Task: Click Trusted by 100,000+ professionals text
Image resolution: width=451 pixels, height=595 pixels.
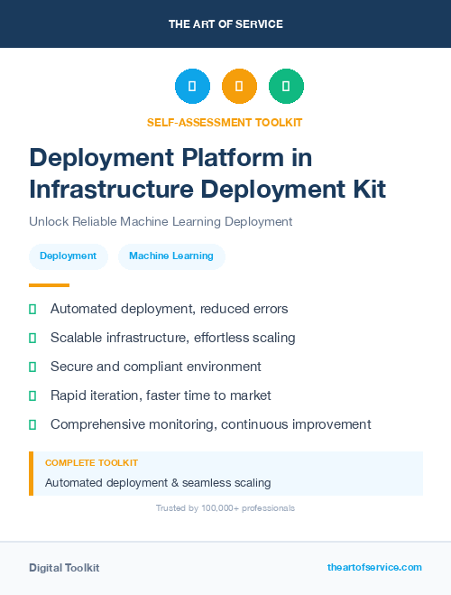Action: point(225,508)
